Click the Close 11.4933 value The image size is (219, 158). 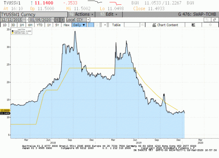156,9
